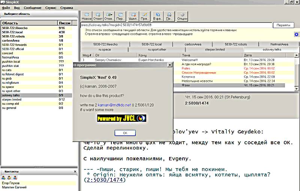300x191 pixels.
Task: Open the Вид menu
Action: click(x=17, y=8)
